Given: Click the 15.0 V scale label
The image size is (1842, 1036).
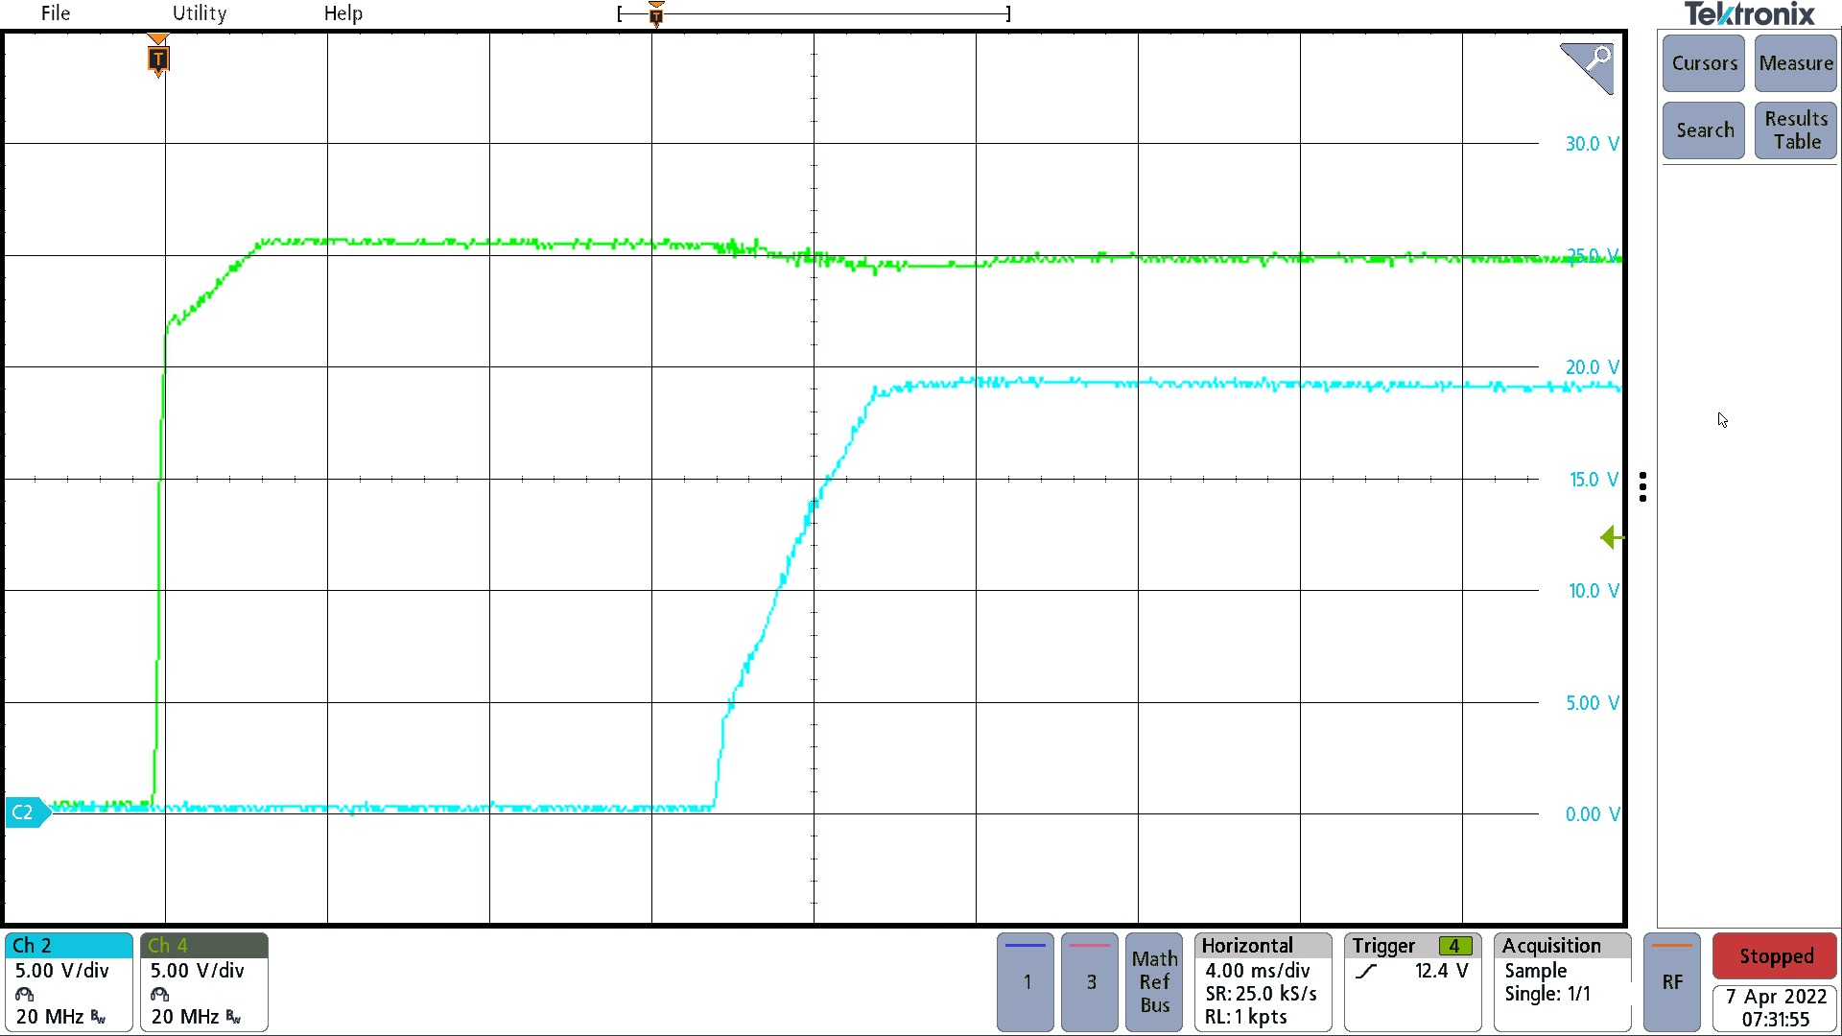Looking at the screenshot, I should point(1594,480).
